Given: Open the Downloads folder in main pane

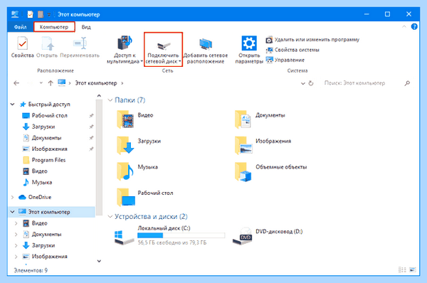Looking at the screenshot, I should tap(139, 145).
